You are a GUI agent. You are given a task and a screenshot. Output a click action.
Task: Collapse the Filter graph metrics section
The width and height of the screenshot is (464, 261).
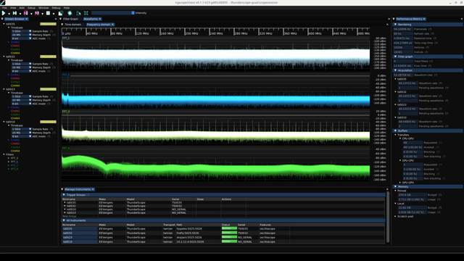tap(395, 57)
